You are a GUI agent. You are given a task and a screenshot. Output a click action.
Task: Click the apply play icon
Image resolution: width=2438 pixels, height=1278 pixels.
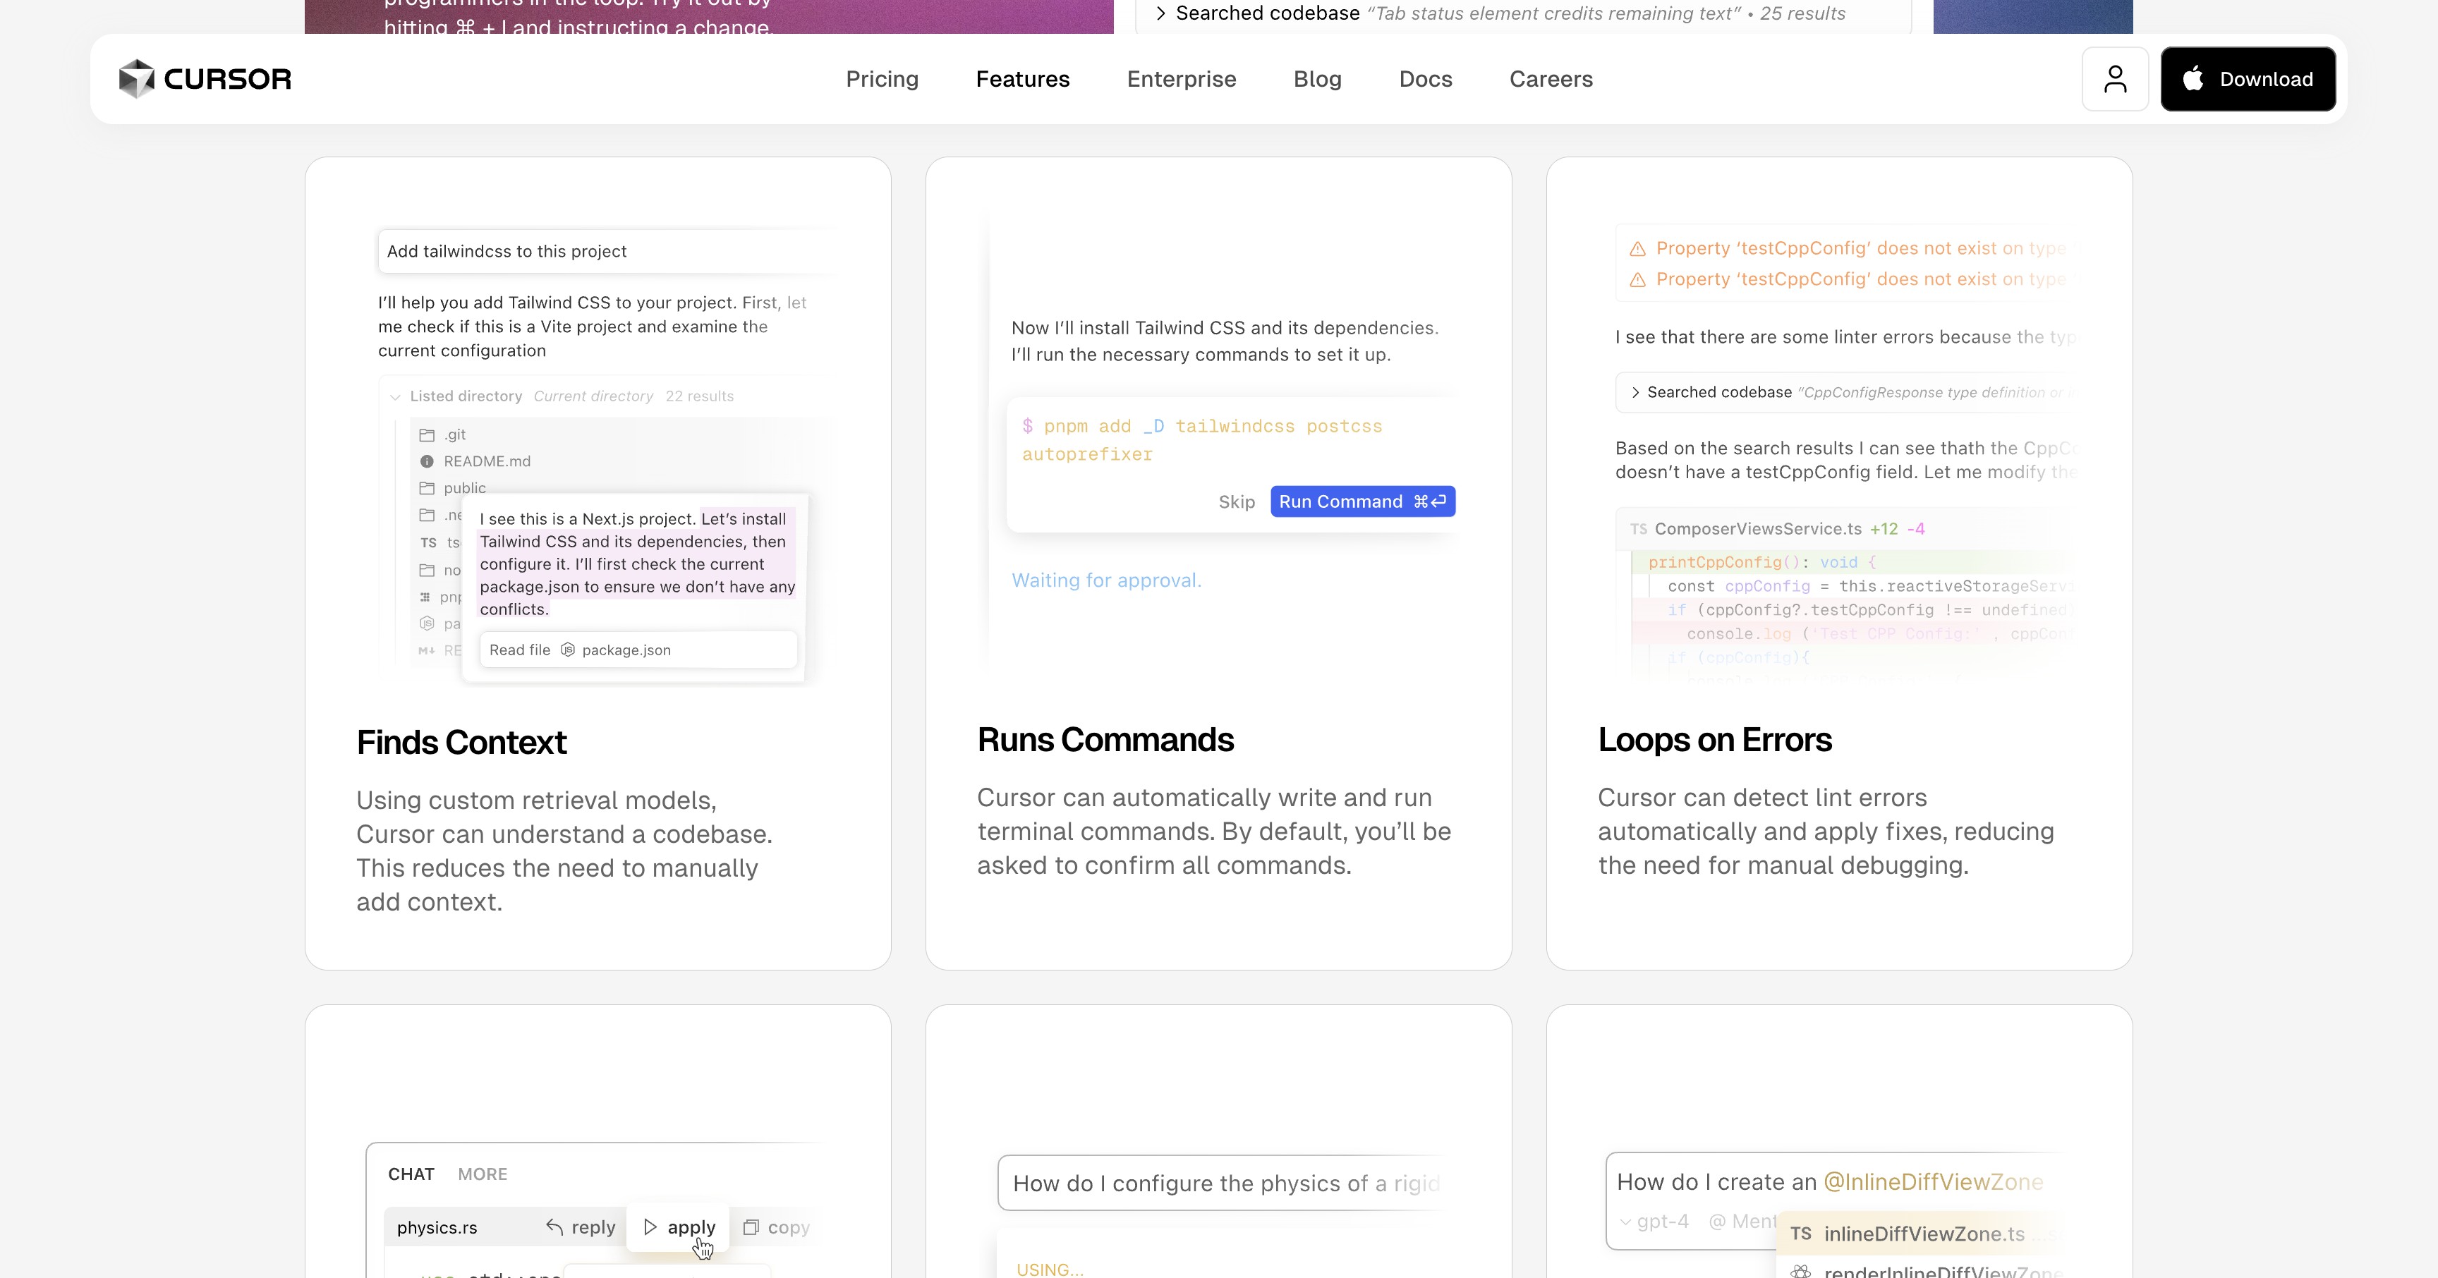[650, 1227]
